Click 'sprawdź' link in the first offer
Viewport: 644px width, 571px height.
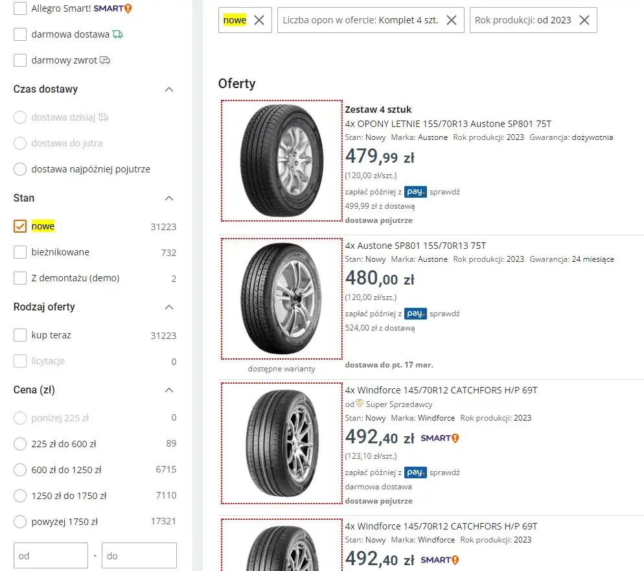[444, 192]
